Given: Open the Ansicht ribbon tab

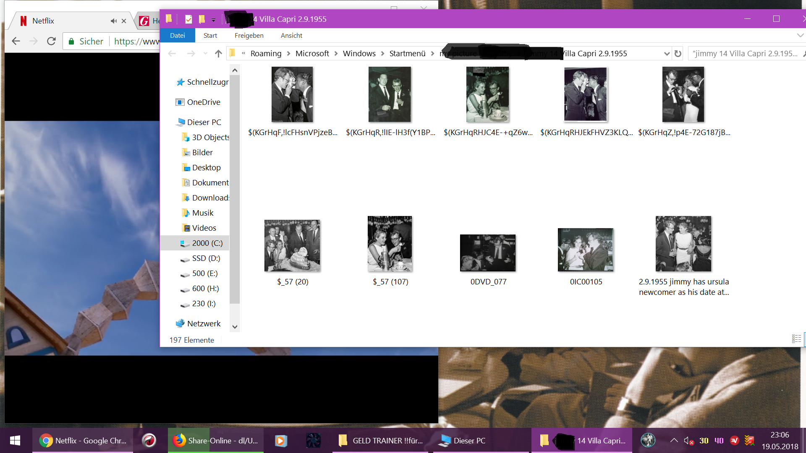Looking at the screenshot, I should [291, 36].
